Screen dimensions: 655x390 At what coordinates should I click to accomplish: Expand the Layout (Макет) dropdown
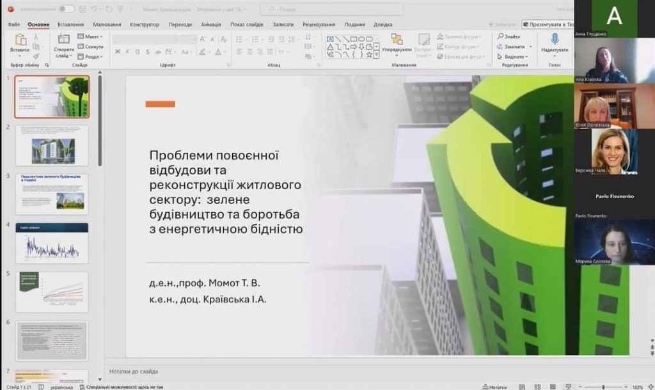pos(92,37)
